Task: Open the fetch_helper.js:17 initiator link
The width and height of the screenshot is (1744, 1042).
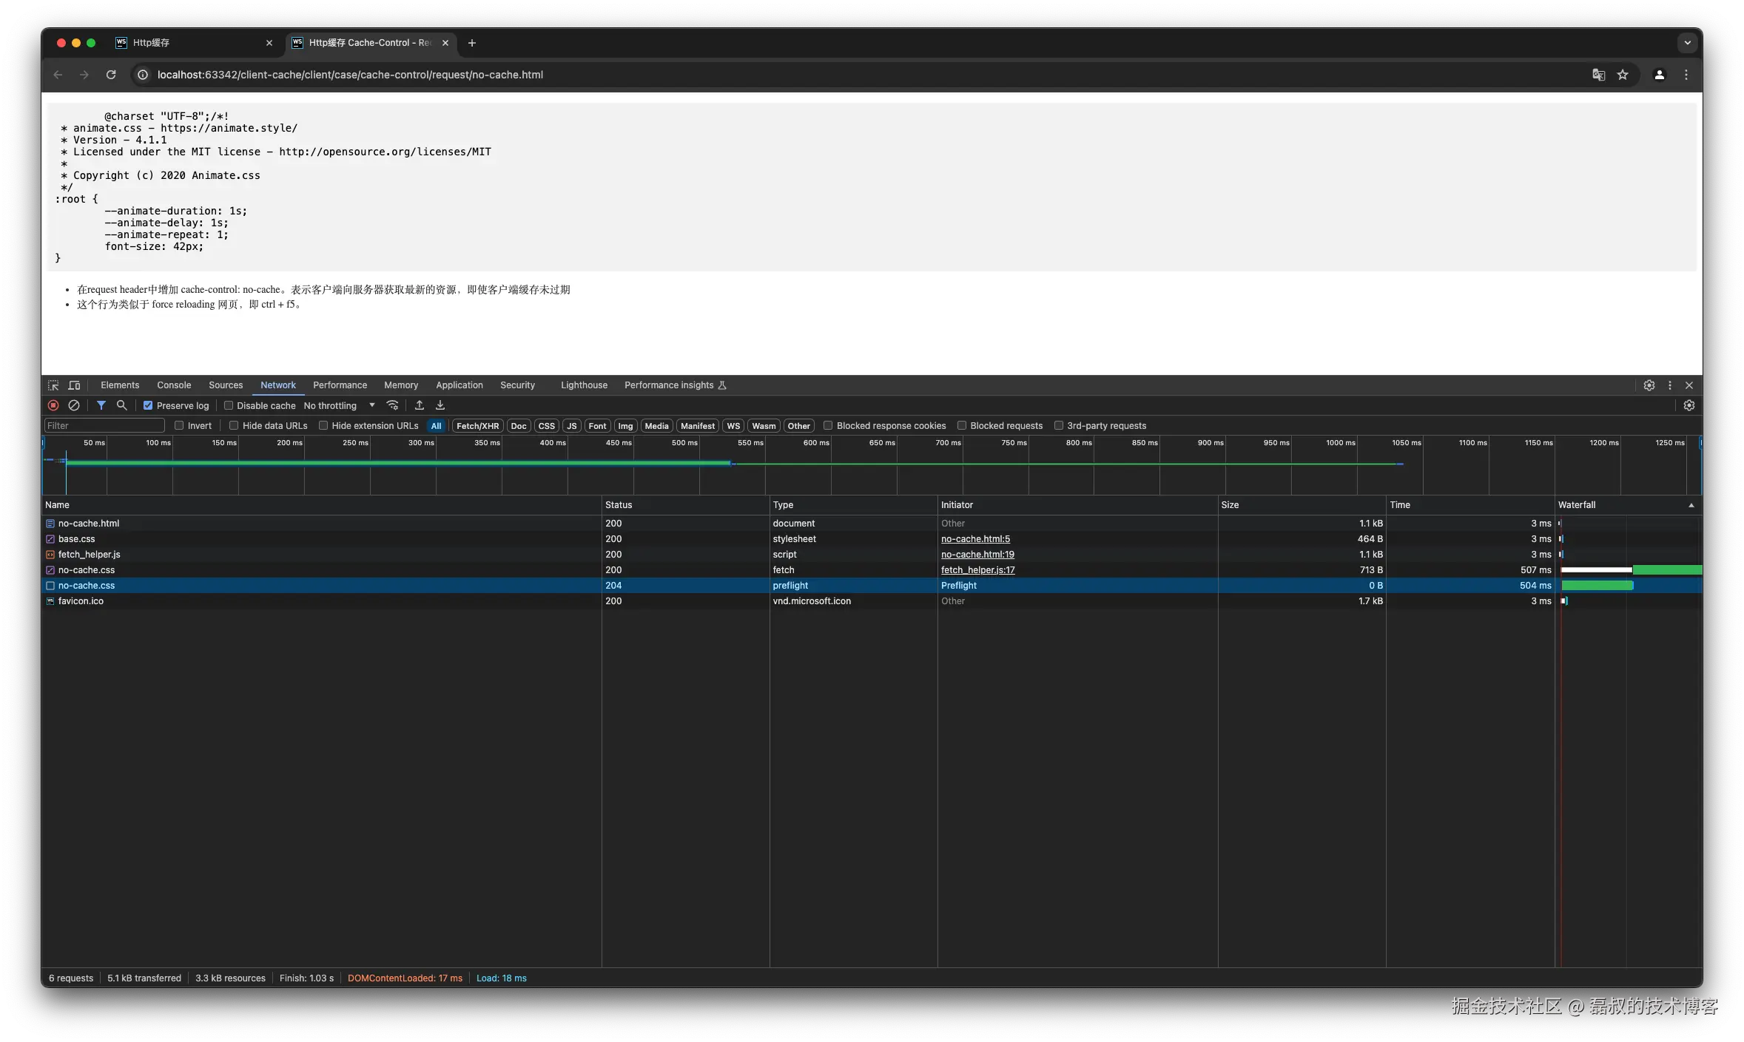Action: (977, 570)
